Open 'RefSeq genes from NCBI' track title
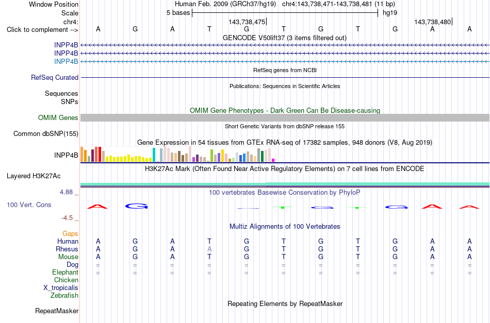 (285, 70)
